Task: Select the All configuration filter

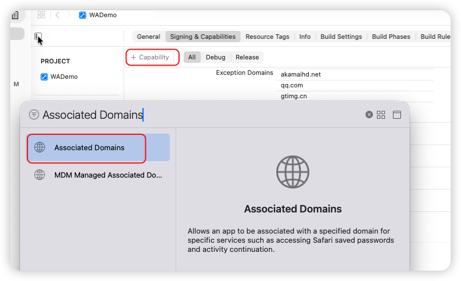Action: (x=192, y=57)
